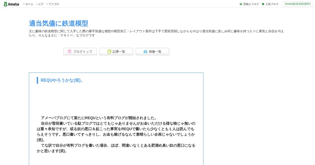This screenshot has width=315, height=165.
Task: Click the Ameba logo
Action: tap(11, 4)
